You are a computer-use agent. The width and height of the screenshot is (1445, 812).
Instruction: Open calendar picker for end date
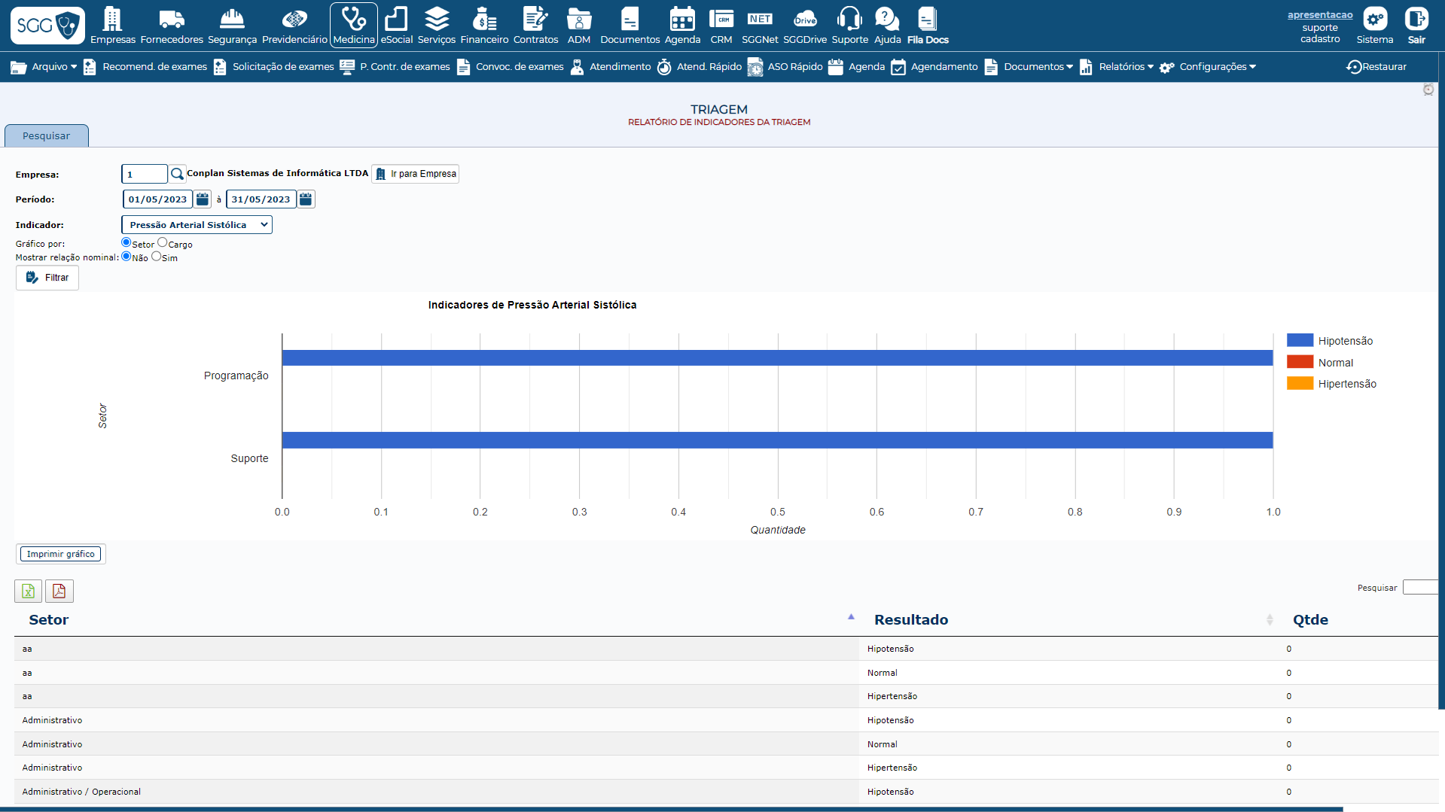tap(306, 199)
